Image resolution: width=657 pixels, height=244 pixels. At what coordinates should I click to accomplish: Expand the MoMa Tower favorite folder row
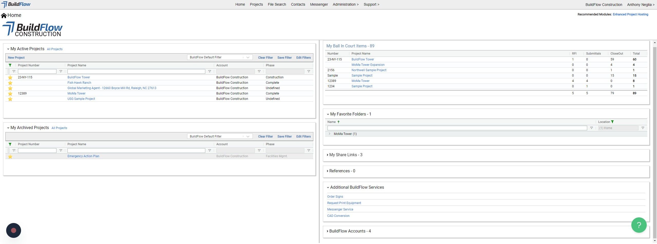click(330, 134)
